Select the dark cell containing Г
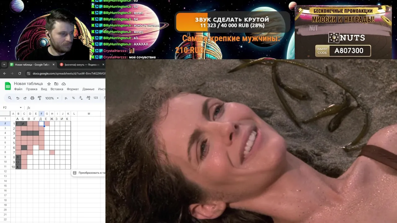Screen dimensions: 397x223 [x=18, y=124]
